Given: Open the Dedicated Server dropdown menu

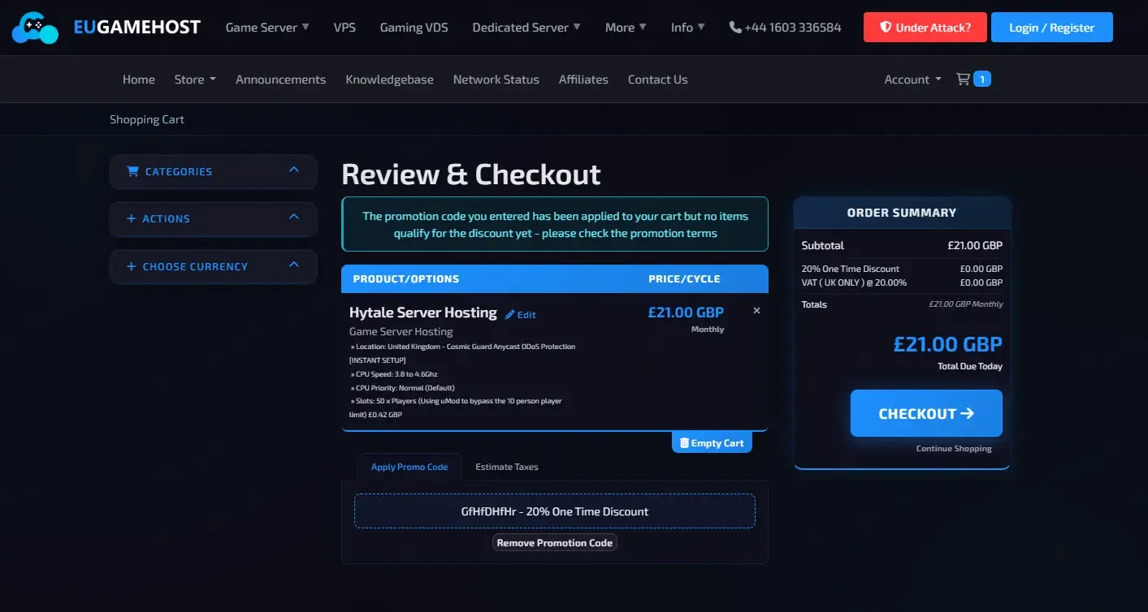Looking at the screenshot, I should pos(526,28).
